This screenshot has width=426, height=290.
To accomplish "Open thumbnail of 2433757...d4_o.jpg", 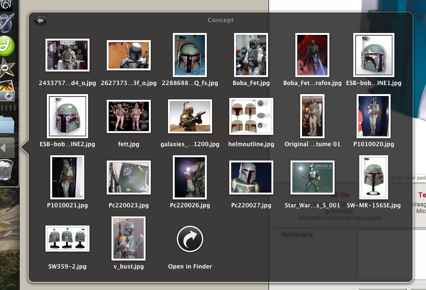I will [x=67, y=55].
